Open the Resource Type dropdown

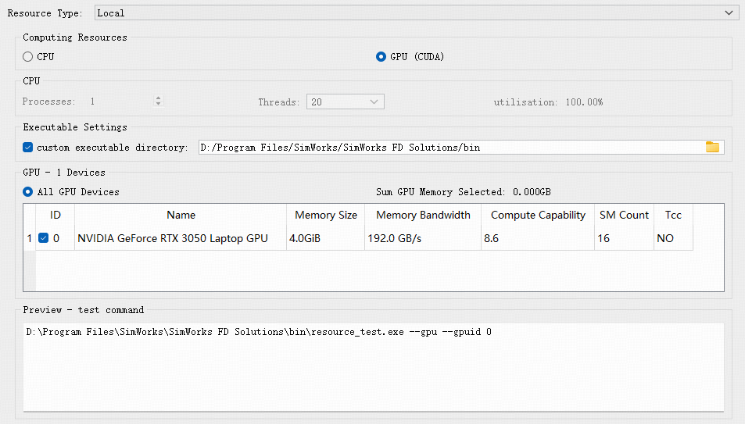(416, 13)
